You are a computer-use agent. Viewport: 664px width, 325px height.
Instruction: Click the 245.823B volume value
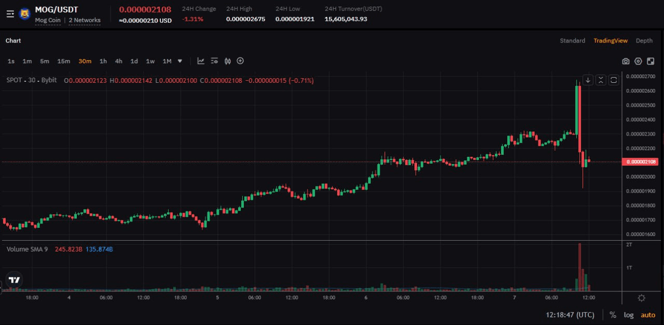68,249
